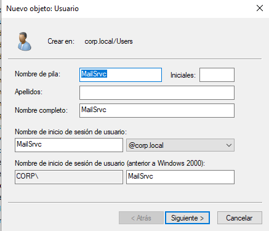Click the Iniciales input box

217,75
